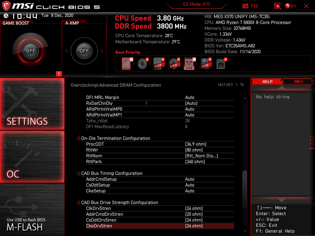Screen dimensions: 315x236
Task: Toggle the GAME BOOST OFF knob
Action: [x=30, y=51]
